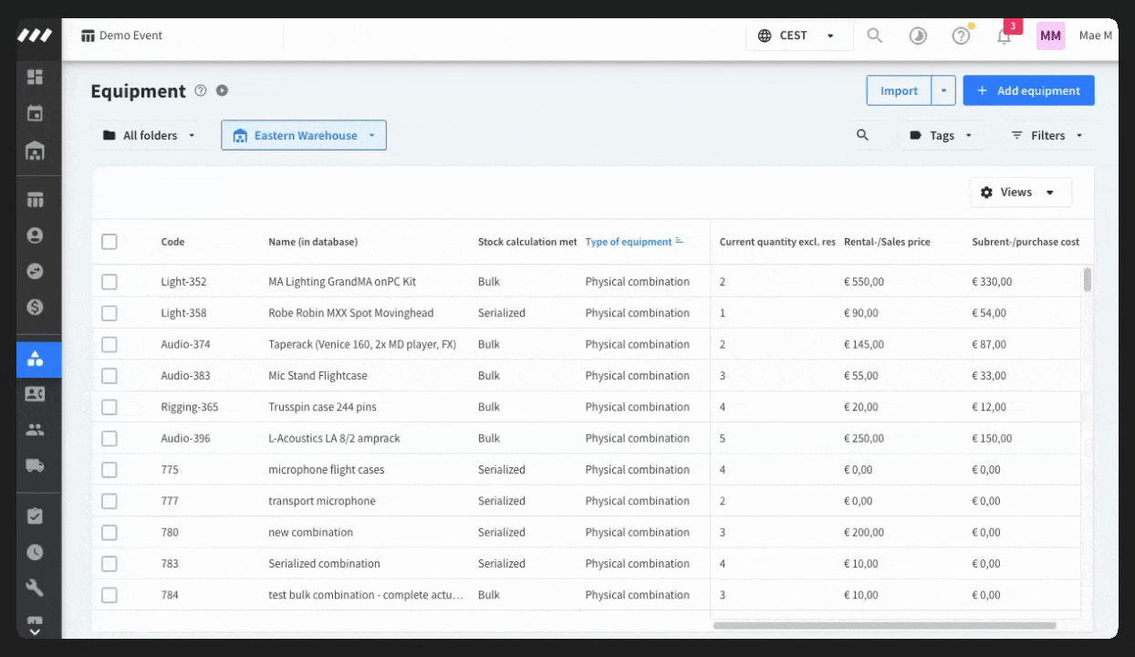Click the notifications bell icon
Viewport: 1135px width, 657px height.
pyautogui.click(x=1004, y=36)
